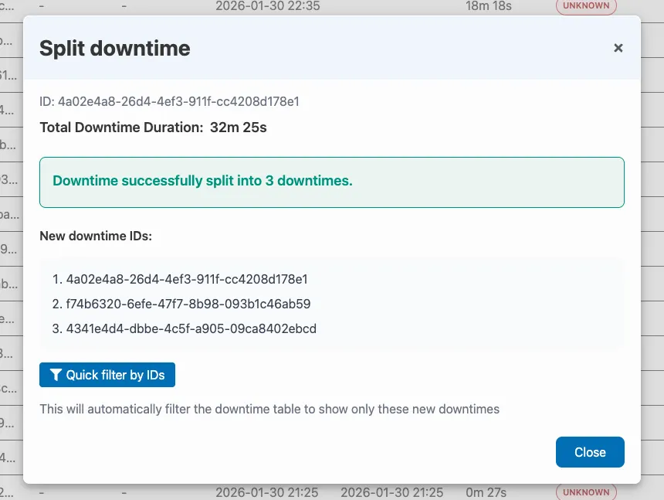Image resolution: width=664 pixels, height=500 pixels.
Task: Click the left 2026-01-30 21:25 timestamp in bottom row
Action: [267, 492]
